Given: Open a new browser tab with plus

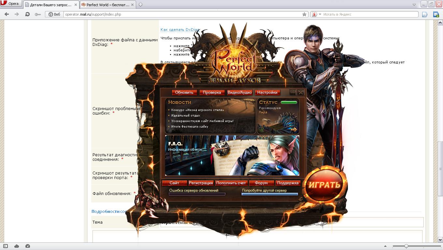Looking at the screenshot, I should pyautogui.click(x=140, y=5).
